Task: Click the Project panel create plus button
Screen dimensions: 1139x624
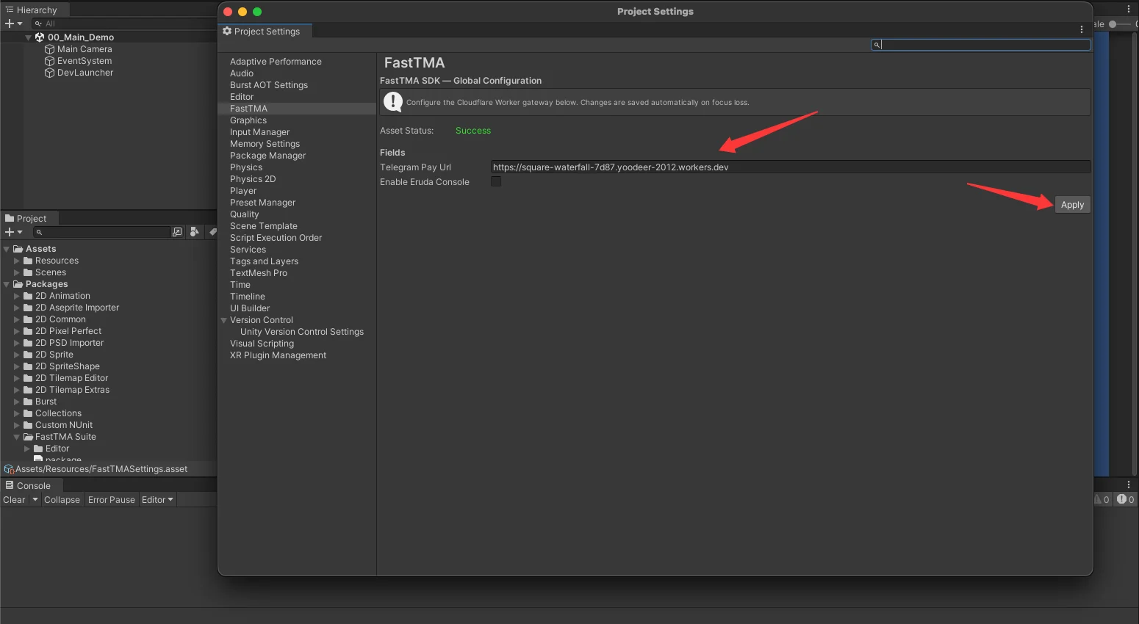Action: 10,232
